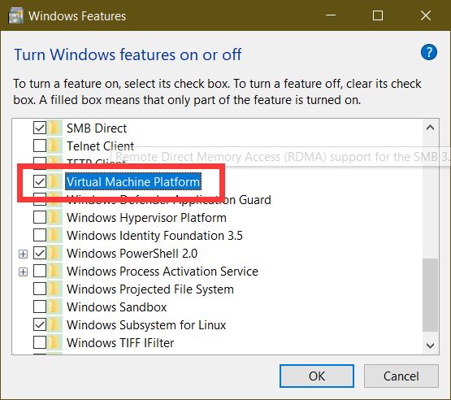Uncheck the Virtual Machine Platform checkbox

tap(40, 181)
